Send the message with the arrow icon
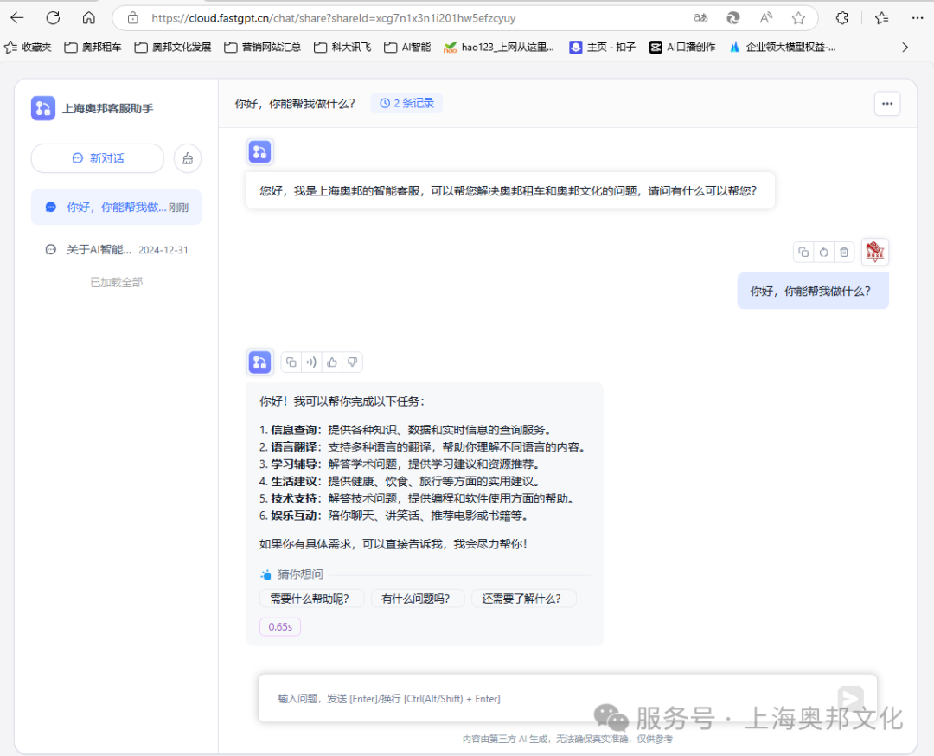 [850, 698]
